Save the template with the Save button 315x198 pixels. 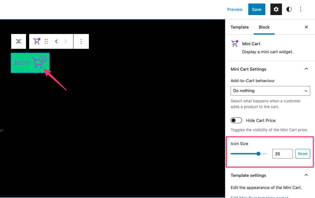point(256,9)
